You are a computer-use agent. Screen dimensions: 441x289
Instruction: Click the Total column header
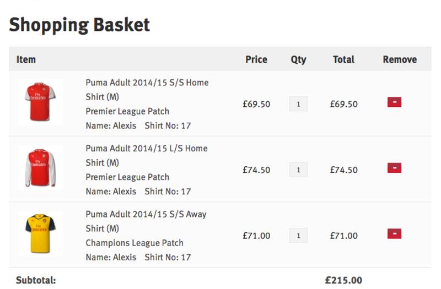(x=343, y=59)
